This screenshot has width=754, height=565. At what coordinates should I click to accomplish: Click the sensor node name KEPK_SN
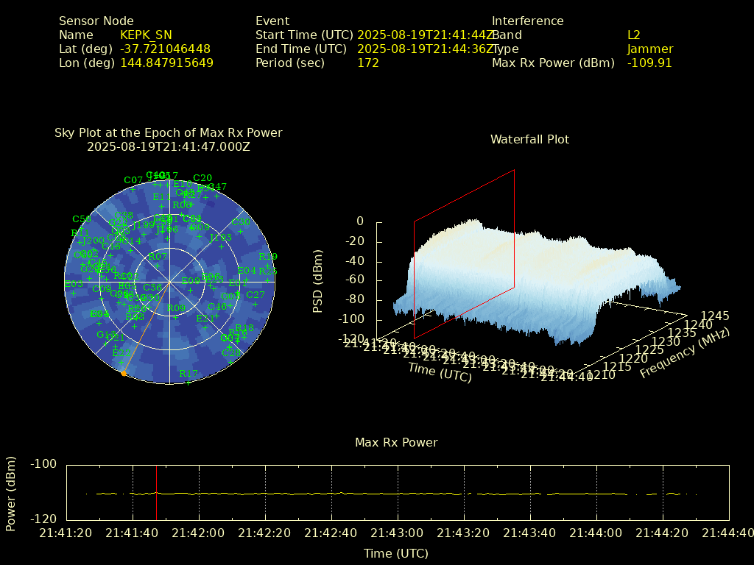tap(146, 35)
